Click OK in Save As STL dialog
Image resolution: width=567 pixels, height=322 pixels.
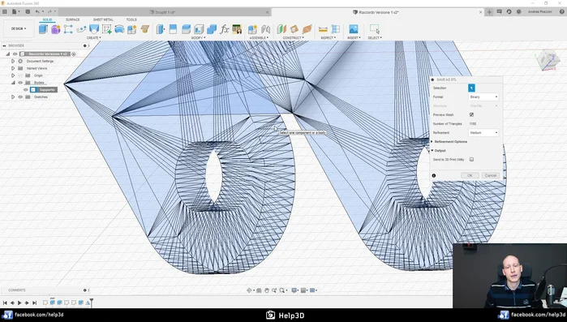pos(470,175)
